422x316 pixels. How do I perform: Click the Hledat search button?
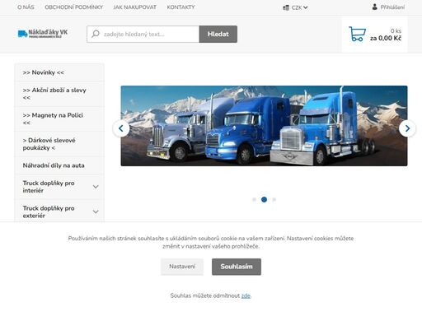pos(218,34)
